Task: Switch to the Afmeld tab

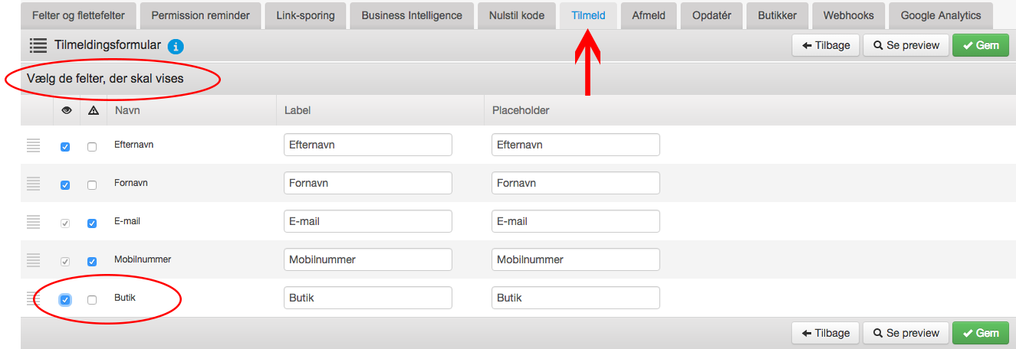Action: 643,15
